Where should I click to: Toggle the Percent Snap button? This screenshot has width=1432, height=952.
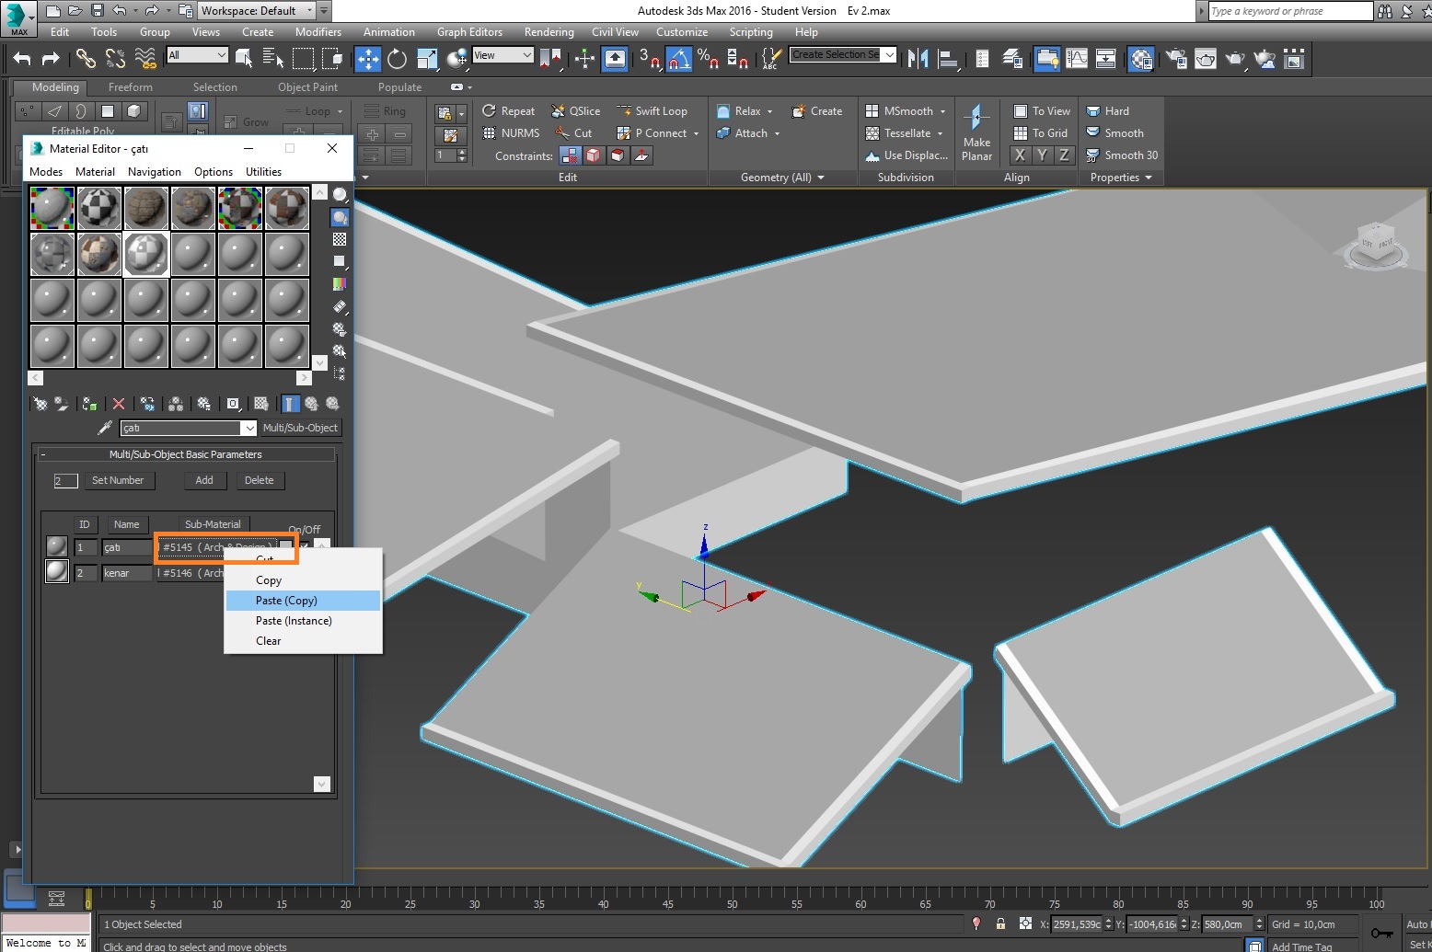point(708,59)
